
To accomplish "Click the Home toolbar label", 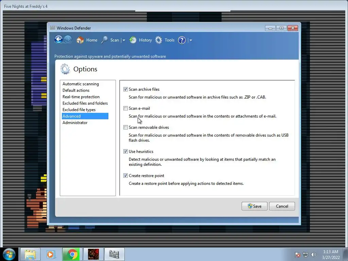I will 92,40.
